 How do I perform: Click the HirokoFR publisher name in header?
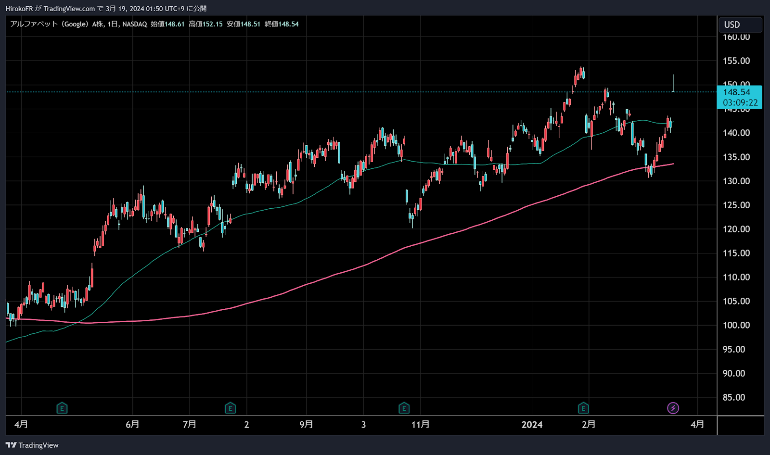tap(19, 9)
